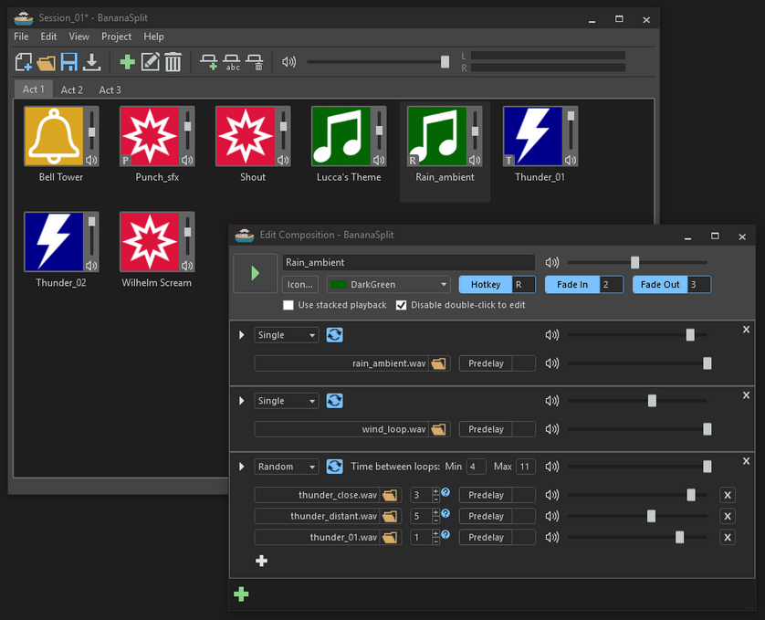Enable Use stacked playback

[x=288, y=305]
